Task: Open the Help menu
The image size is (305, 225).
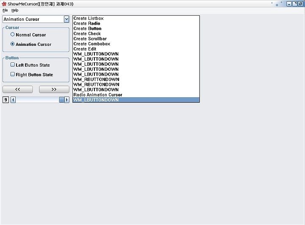Action: [x=15, y=10]
